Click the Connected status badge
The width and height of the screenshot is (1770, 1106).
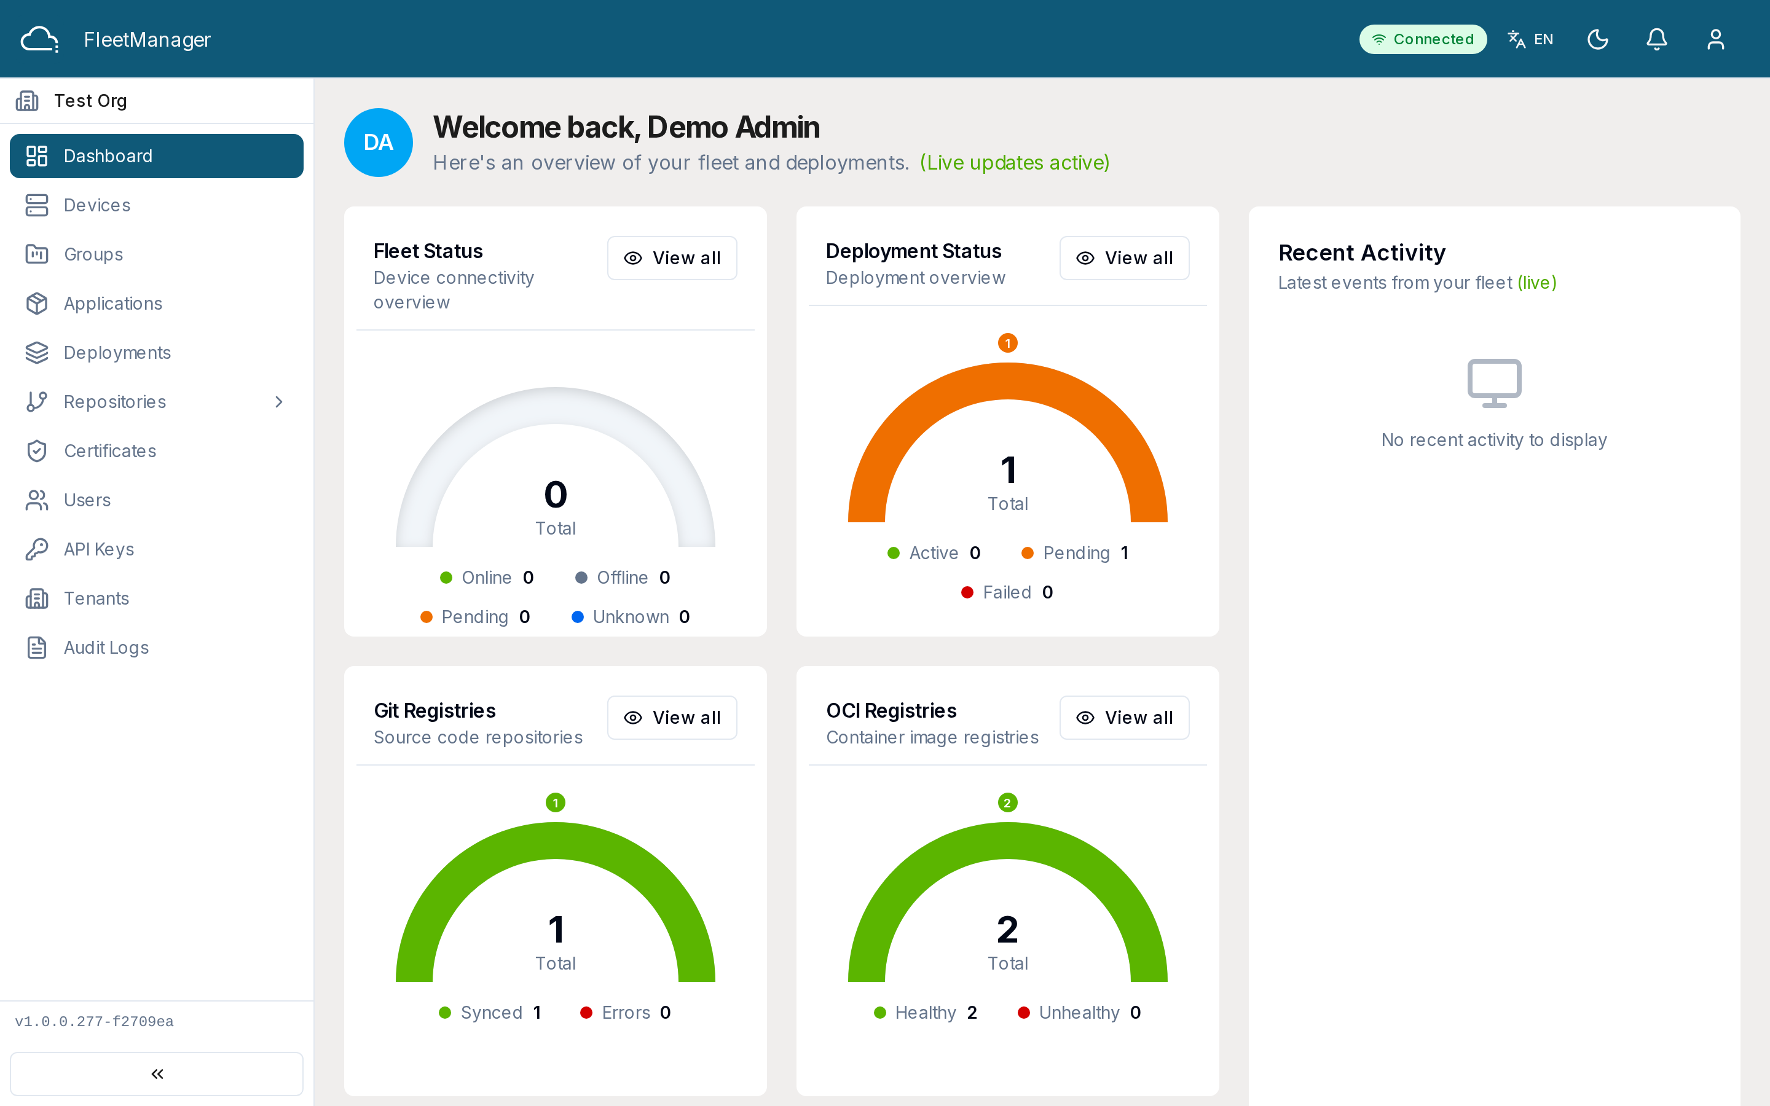click(x=1423, y=39)
